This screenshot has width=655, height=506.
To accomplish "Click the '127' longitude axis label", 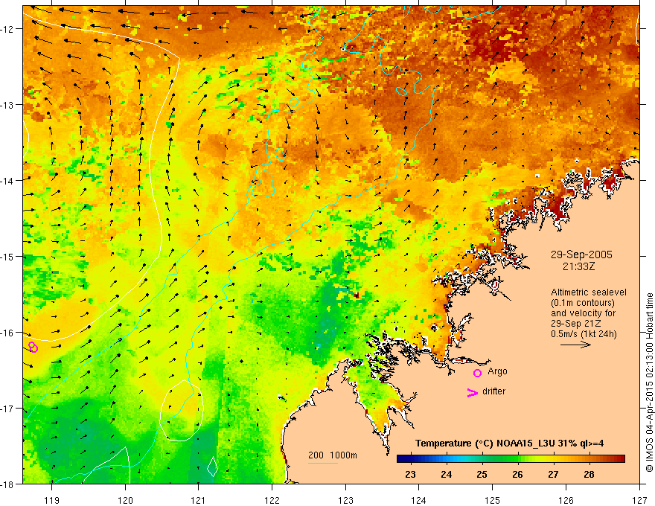I will pos(639,500).
